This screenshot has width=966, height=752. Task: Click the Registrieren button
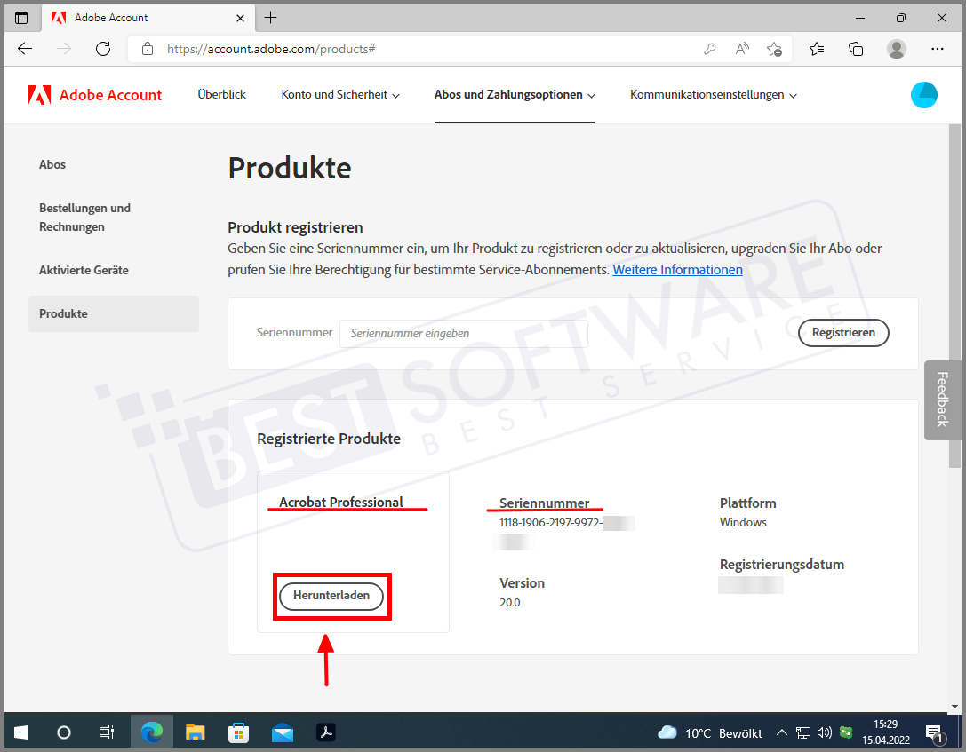tap(842, 333)
